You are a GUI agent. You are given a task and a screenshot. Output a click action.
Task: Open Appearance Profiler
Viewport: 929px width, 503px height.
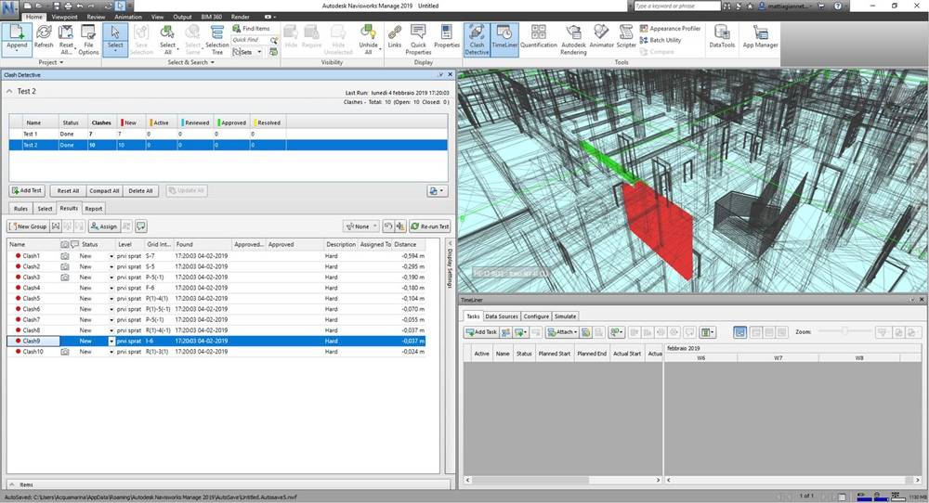tap(670, 29)
